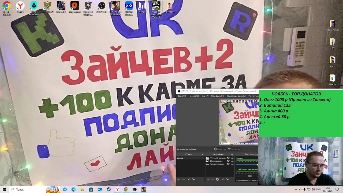Launch HoMM3 HD desktop shortcut
Screen dimensions: 343x193
pyautogui.click(x=47, y=7)
